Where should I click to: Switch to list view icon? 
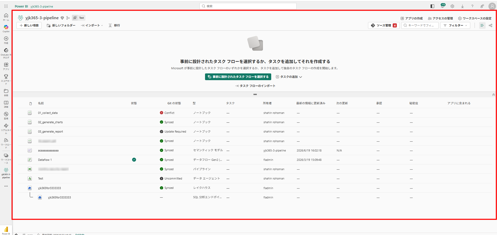click(482, 25)
